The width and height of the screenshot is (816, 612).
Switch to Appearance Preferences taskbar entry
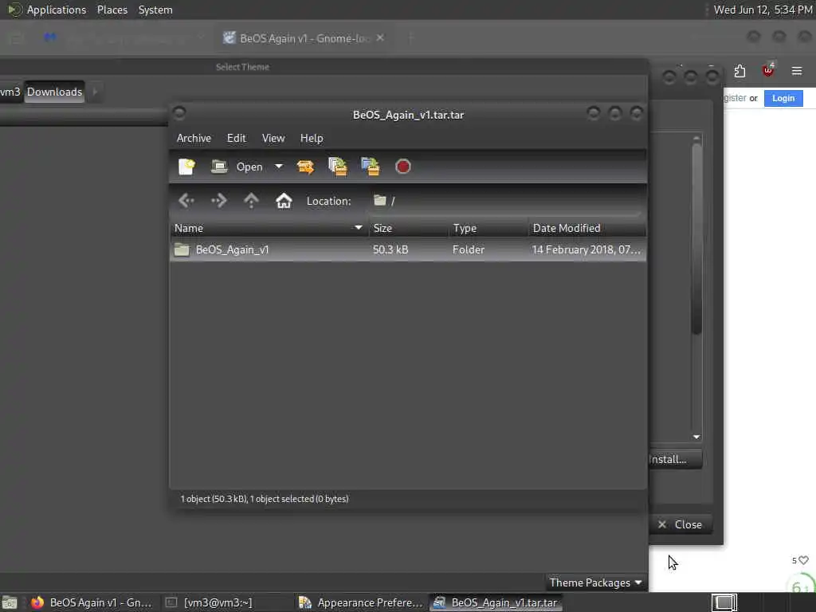pyautogui.click(x=361, y=602)
